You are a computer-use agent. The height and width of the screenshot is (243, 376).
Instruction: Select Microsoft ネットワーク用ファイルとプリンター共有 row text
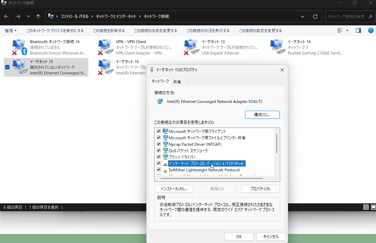tap(207, 138)
